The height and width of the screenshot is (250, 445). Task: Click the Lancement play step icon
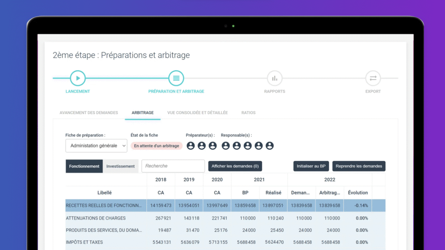[x=78, y=78]
